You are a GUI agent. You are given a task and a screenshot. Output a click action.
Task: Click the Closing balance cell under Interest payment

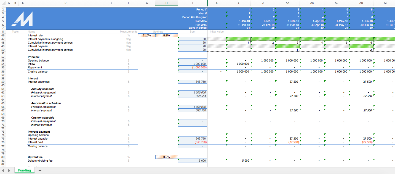click(192, 146)
